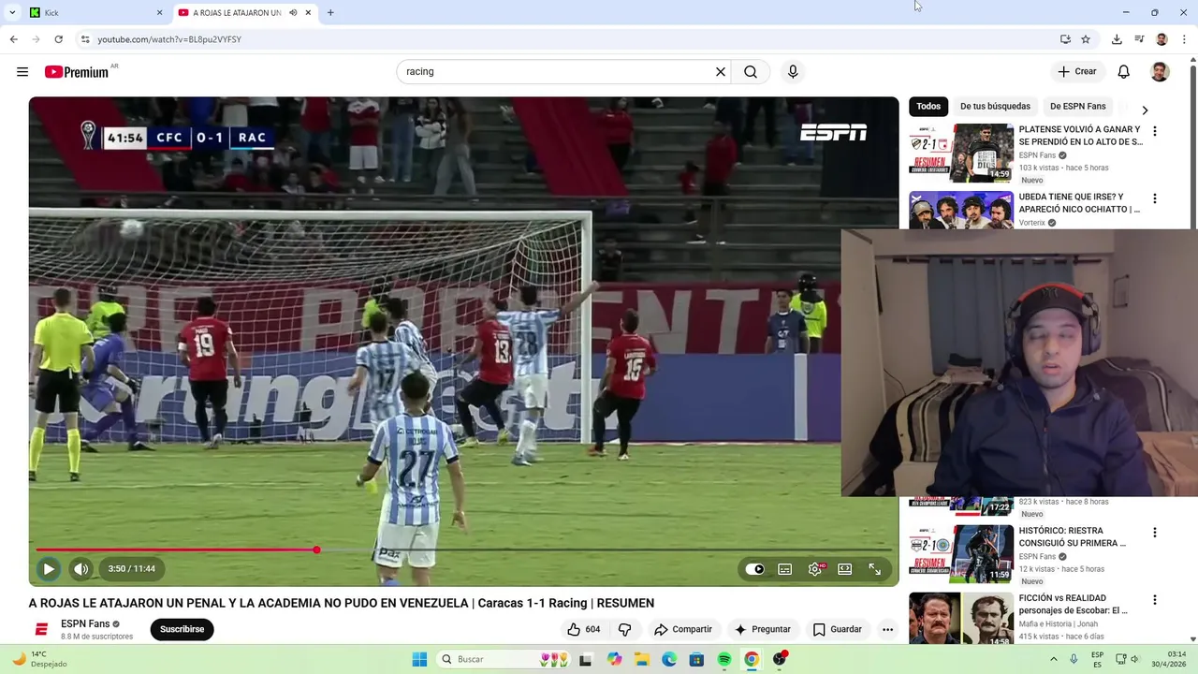This screenshot has height=674, width=1198.
Task: Toggle subtitles in the video player
Action: tap(785, 568)
